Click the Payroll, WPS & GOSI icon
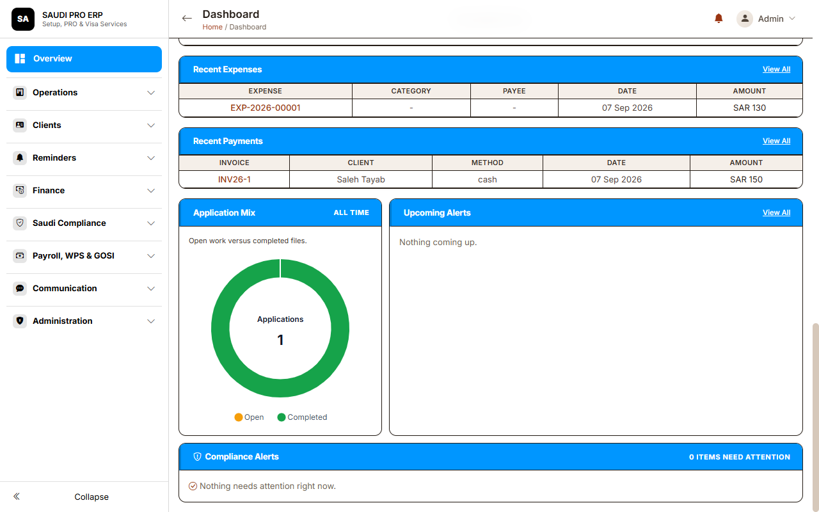The height and width of the screenshot is (512, 819). pos(20,256)
